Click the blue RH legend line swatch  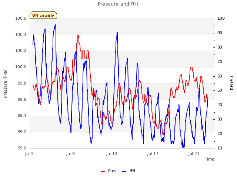click(124, 171)
